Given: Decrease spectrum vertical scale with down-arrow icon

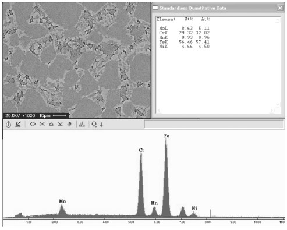Looking at the screenshot, I should 61,124.
